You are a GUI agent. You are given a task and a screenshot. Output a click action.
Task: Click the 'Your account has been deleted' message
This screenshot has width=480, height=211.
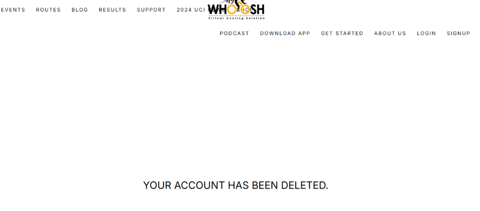(x=236, y=185)
